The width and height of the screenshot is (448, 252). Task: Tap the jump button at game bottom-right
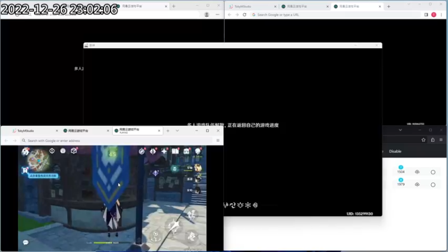(x=192, y=236)
